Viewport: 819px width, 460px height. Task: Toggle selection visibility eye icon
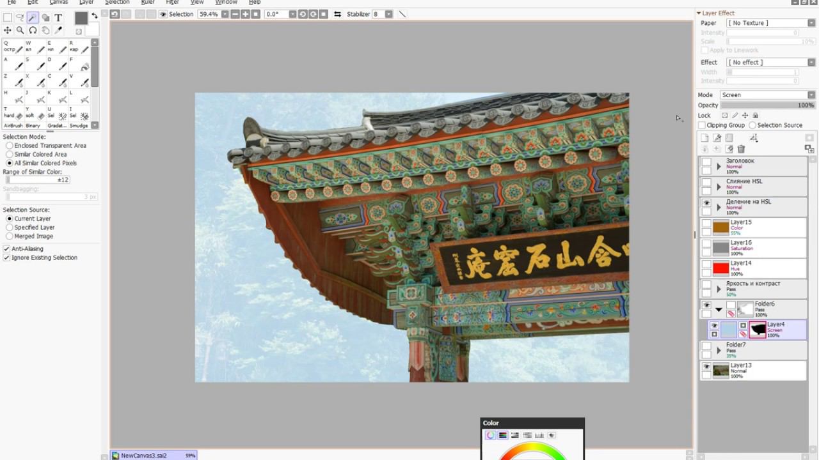[x=163, y=14]
